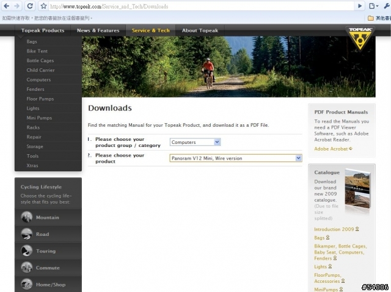Viewport: 391px width, 292px height.
Task: Open the Adobe Acrobat link
Action: coord(331,149)
